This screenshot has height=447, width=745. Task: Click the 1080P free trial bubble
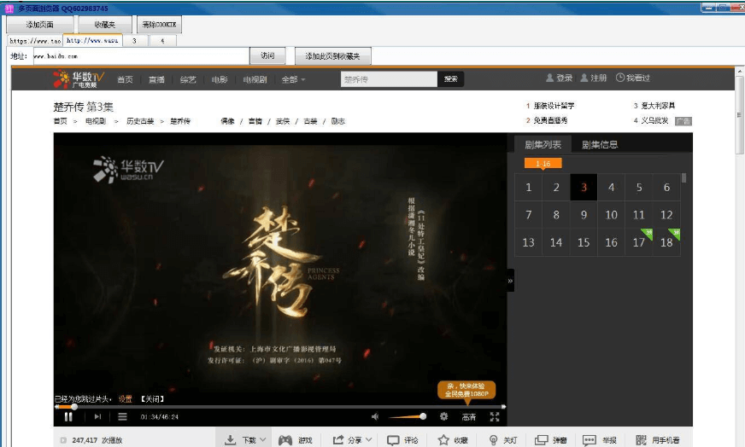click(x=466, y=390)
